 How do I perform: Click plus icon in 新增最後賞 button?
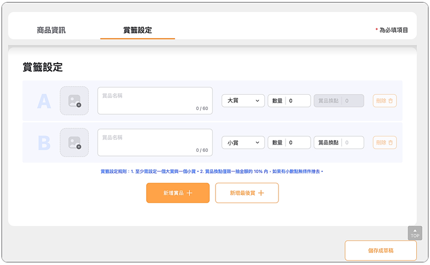(261, 193)
